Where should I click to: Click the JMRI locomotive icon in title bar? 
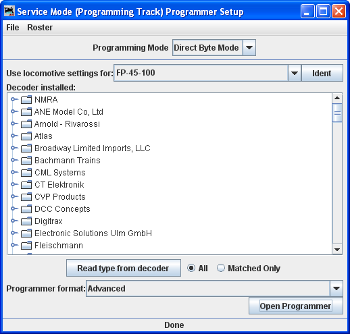(x=9, y=11)
